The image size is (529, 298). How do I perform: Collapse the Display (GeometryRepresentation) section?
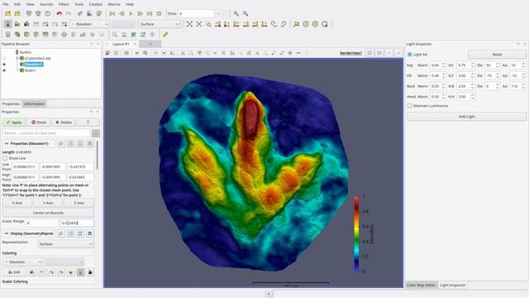[7, 233]
